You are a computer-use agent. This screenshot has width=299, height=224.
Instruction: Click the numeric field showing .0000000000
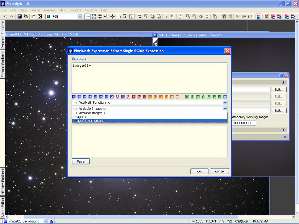[244, 123]
